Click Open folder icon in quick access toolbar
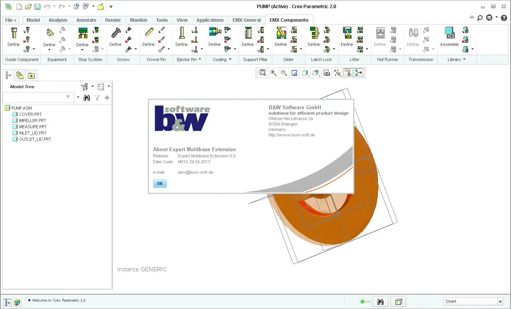511x309 pixels. (28, 7)
